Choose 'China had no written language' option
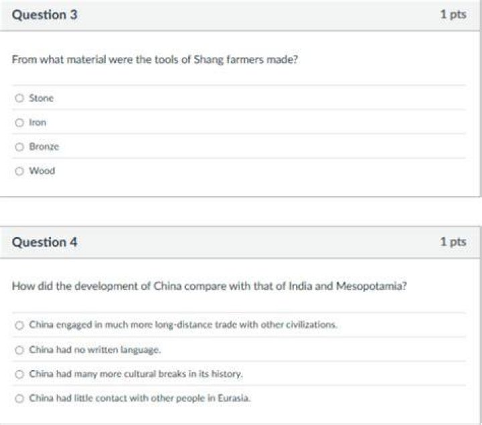Viewport: 482px width, 425px height. [x=19, y=350]
